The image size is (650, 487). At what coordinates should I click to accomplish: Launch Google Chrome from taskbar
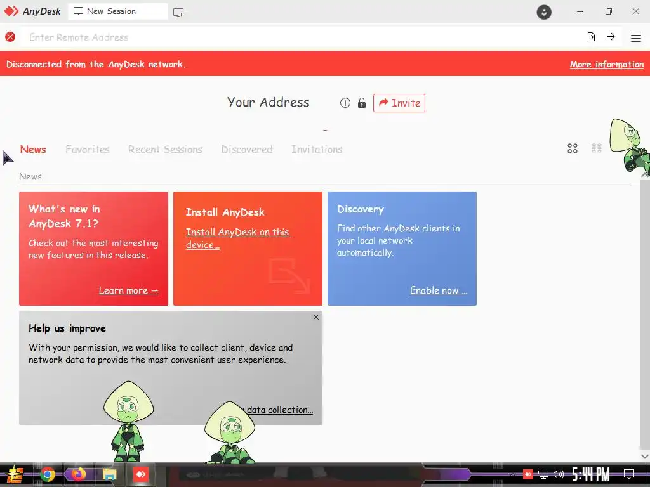click(x=47, y=474)
